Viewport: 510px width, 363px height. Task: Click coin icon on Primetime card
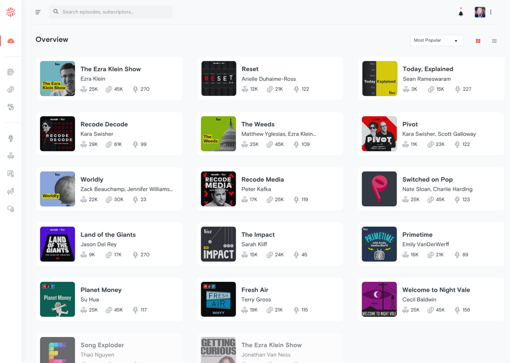point(431,255)
